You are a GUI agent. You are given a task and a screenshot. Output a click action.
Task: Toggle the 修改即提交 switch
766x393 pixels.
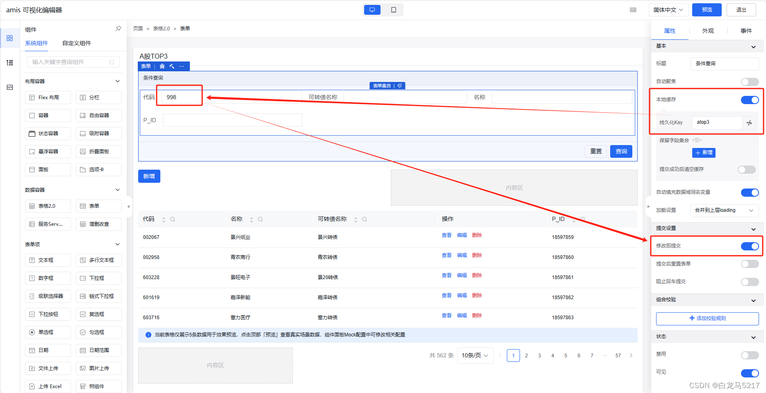pos(750,246)
